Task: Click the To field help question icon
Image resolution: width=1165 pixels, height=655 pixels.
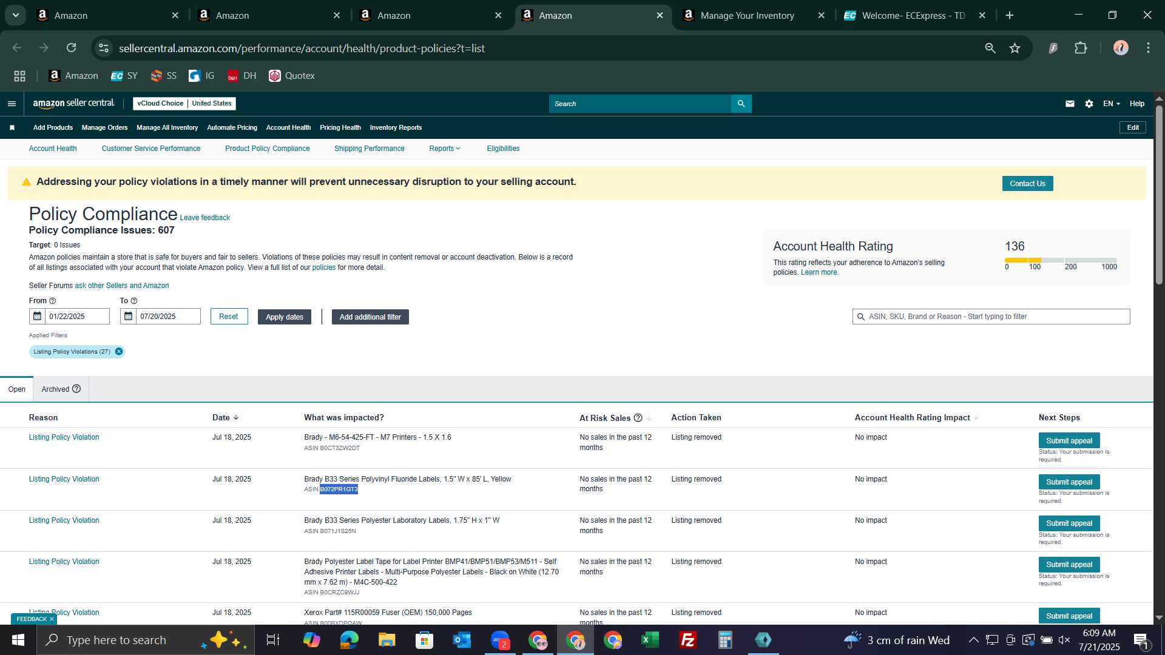Action: (134, 301)
